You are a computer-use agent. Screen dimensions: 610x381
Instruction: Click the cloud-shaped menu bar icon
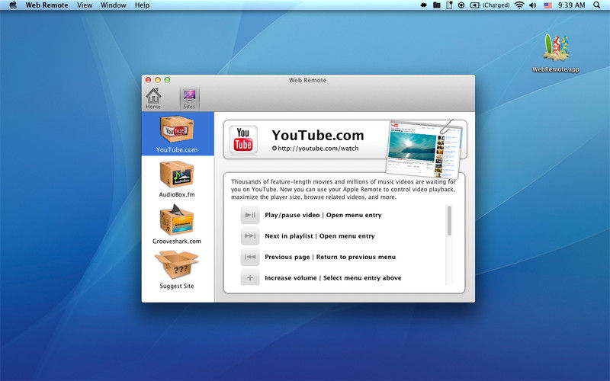(x=424, y=5)
